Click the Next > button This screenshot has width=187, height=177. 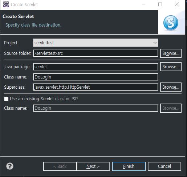[x=93, y=166]
